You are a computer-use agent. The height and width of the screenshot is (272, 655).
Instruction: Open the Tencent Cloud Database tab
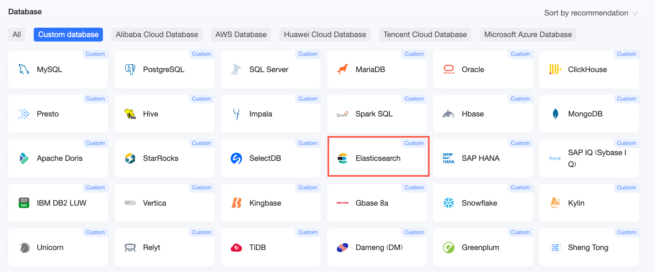[425, 35]
